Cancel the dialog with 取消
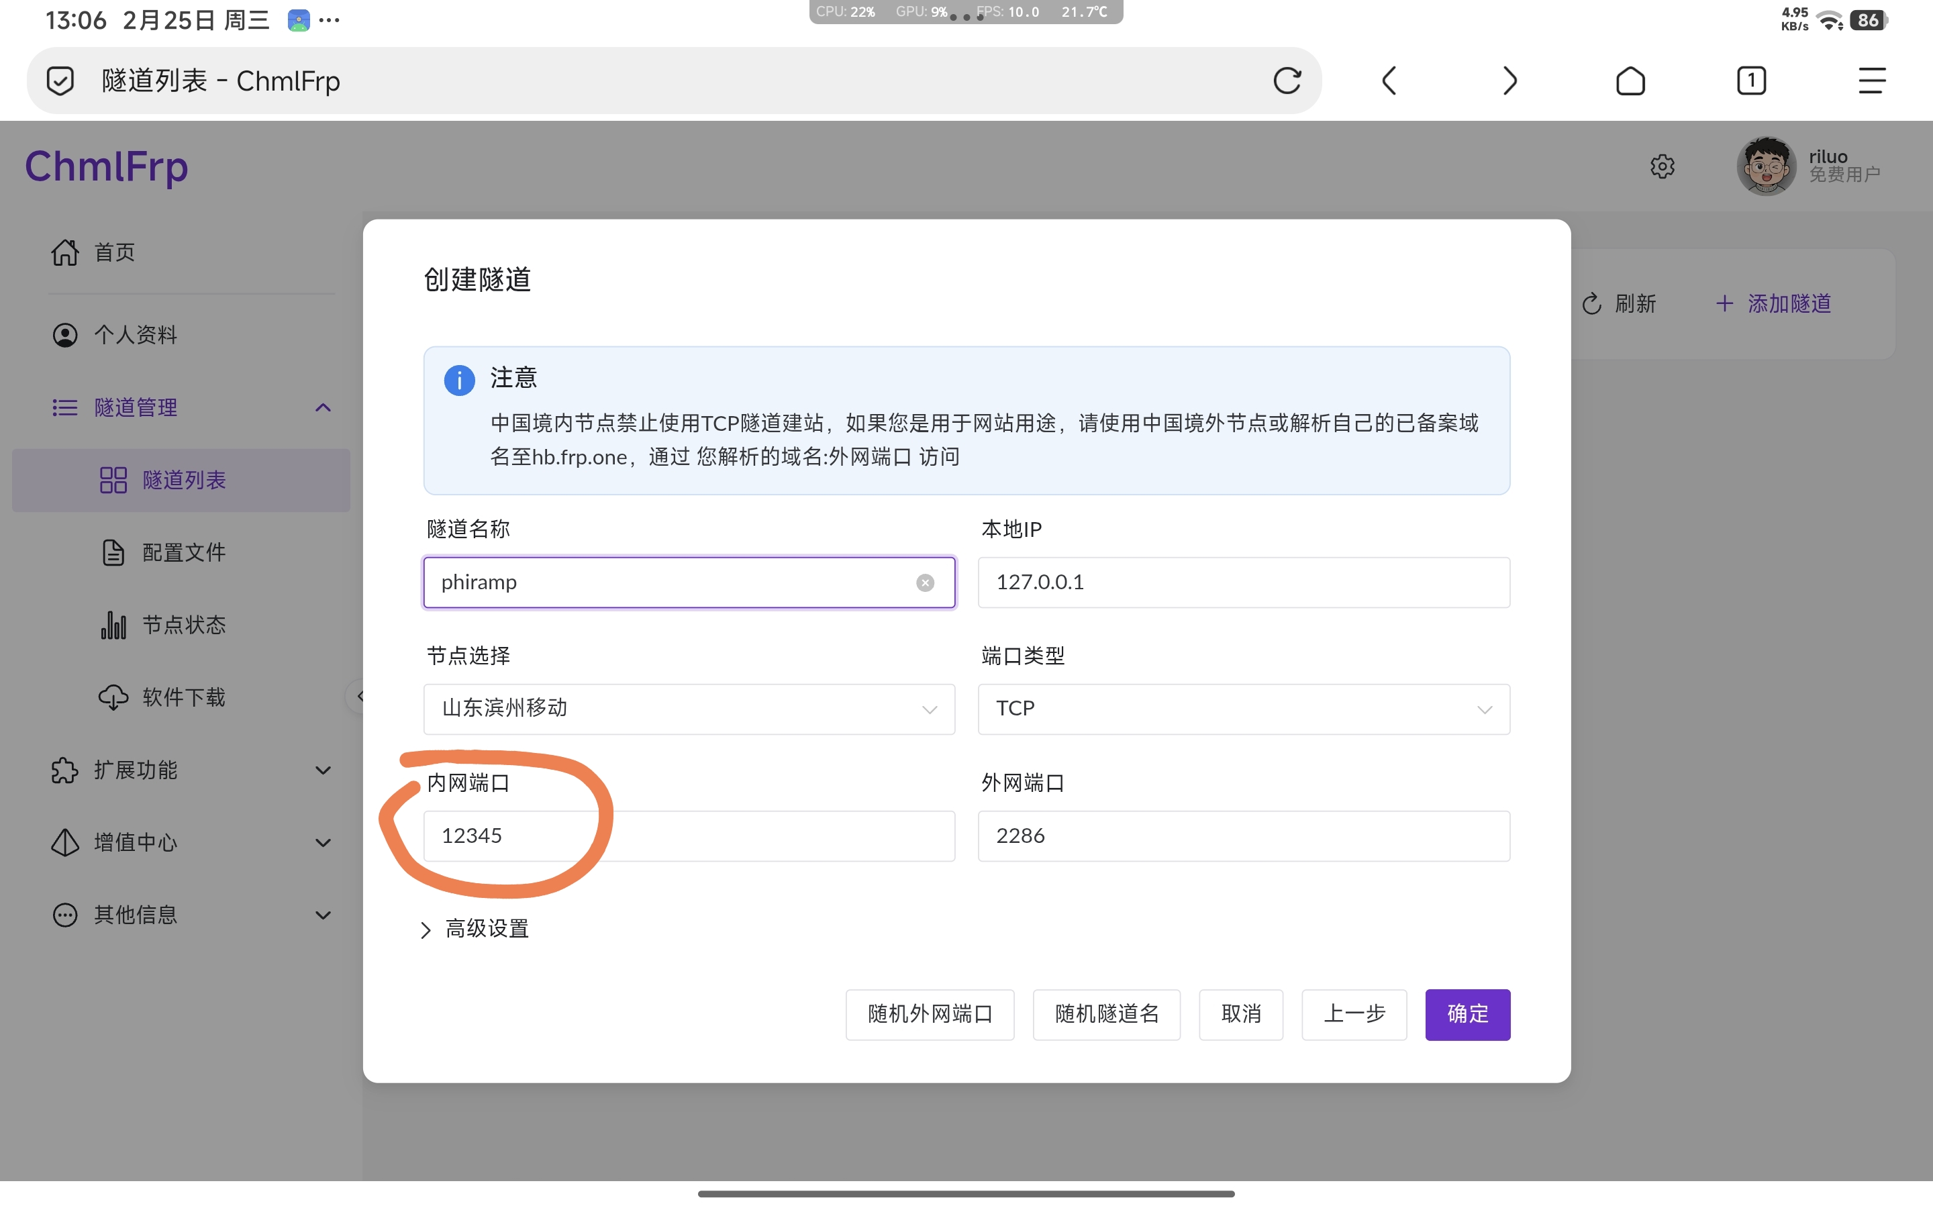 pos(1240,1014)
